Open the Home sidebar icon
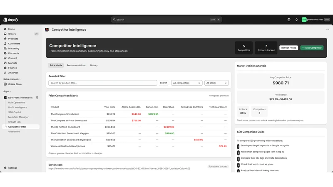333x187 pixels. pos(5,29)
